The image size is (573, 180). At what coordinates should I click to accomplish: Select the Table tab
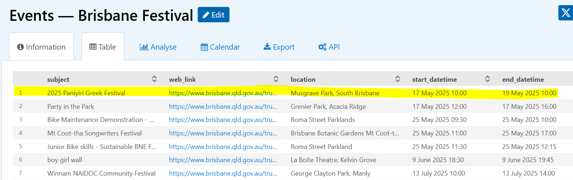pyautogui.click(x=103, y=47)
